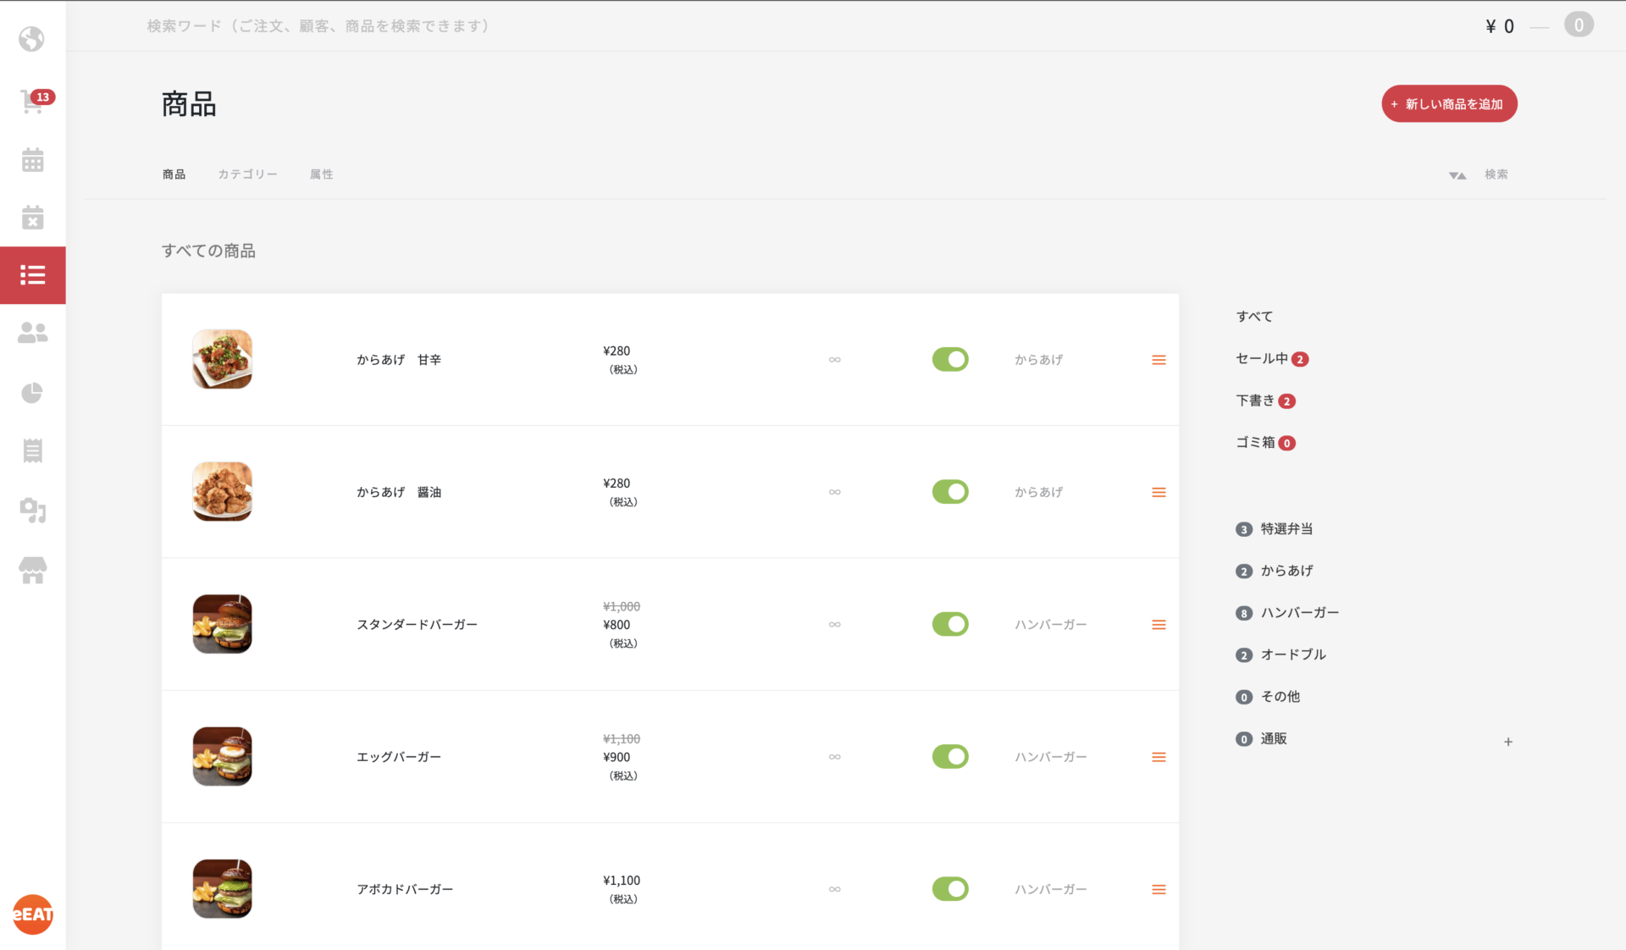Click the 新しい商品を追加 button
The height and width of the screenshot is (950, 1626).
coord(1449,104)
